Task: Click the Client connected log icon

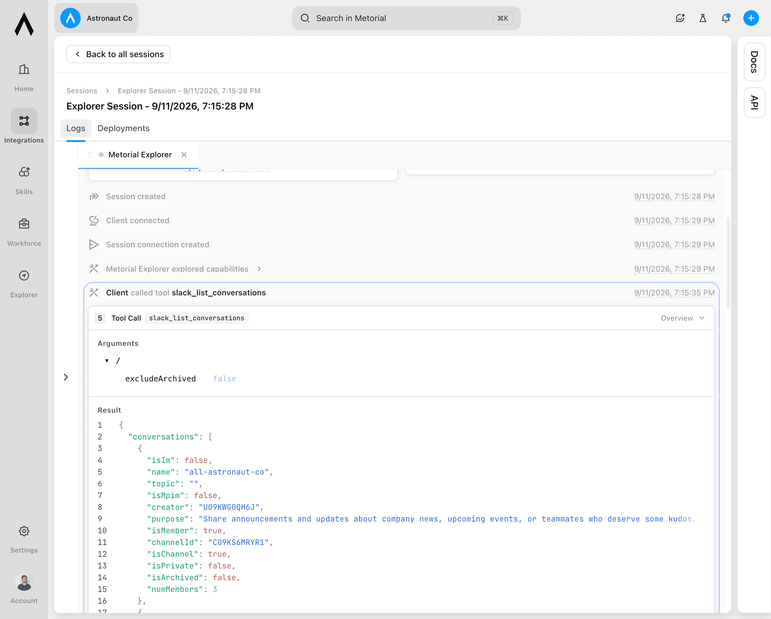Action: 94,220
